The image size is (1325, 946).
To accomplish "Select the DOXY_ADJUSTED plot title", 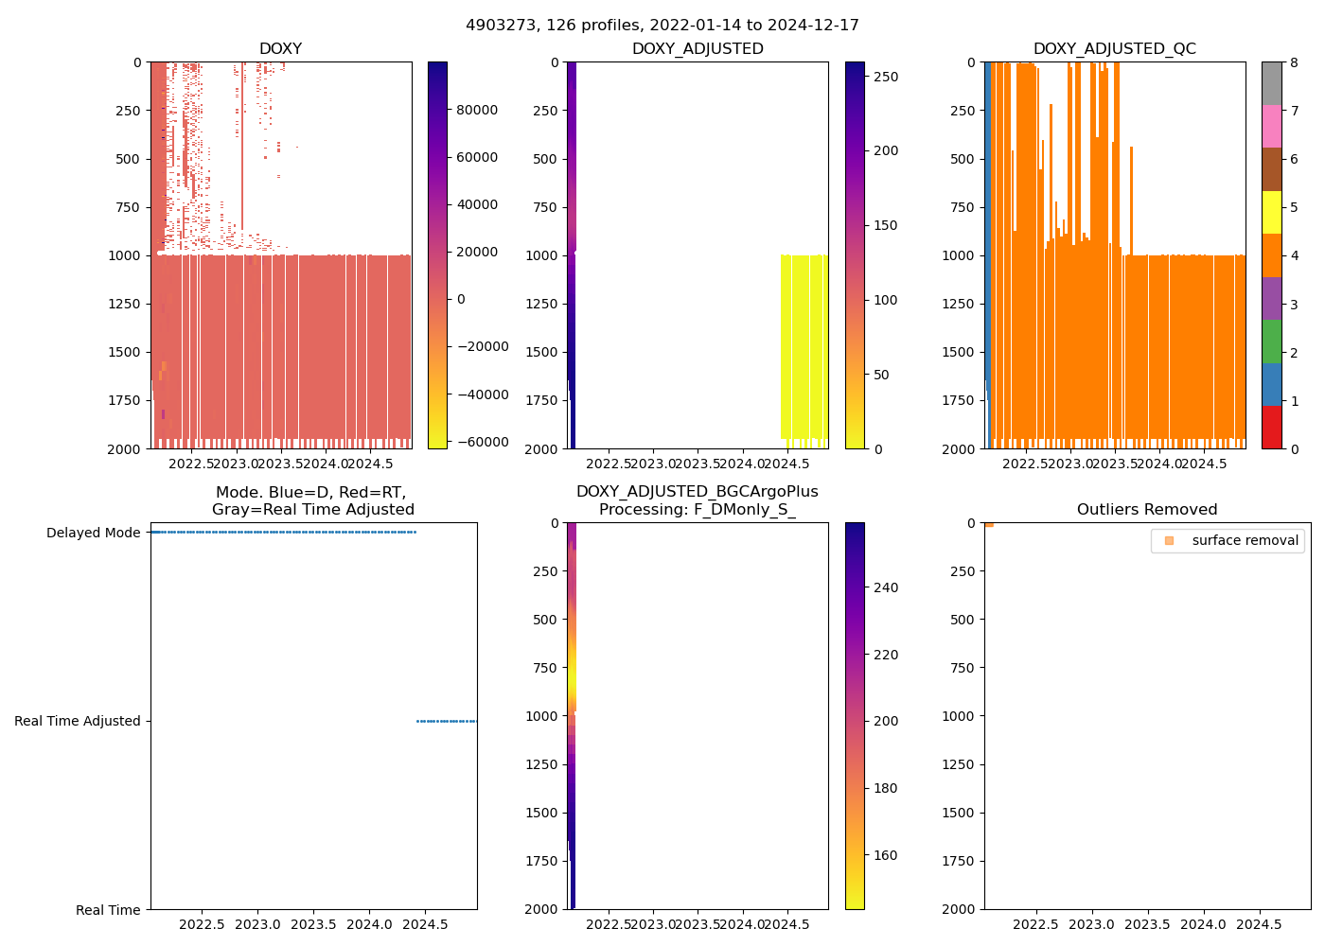I will click(x=698, y=49).
